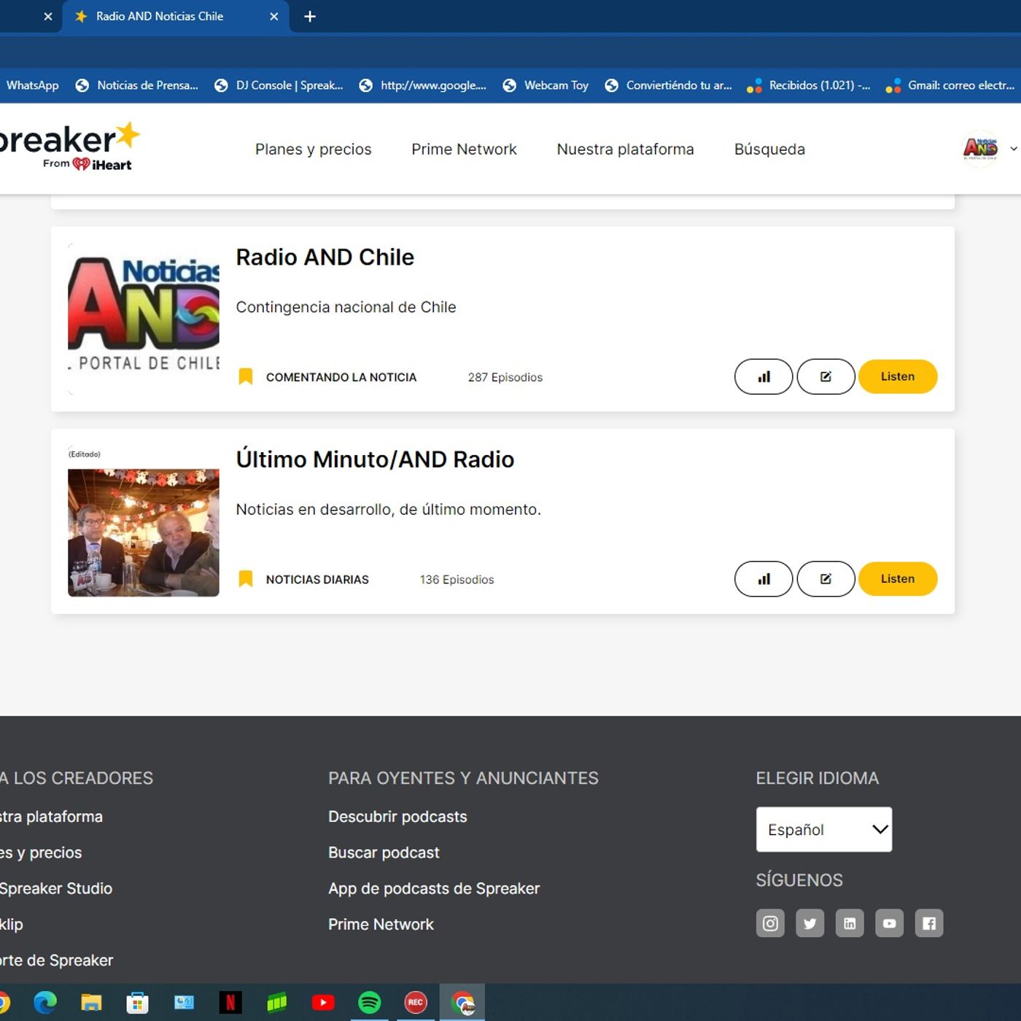Open the Último Minuto/AND Radio cover thumbnail
Screen dimensions: 1021x1021
(x=143, y=521)
